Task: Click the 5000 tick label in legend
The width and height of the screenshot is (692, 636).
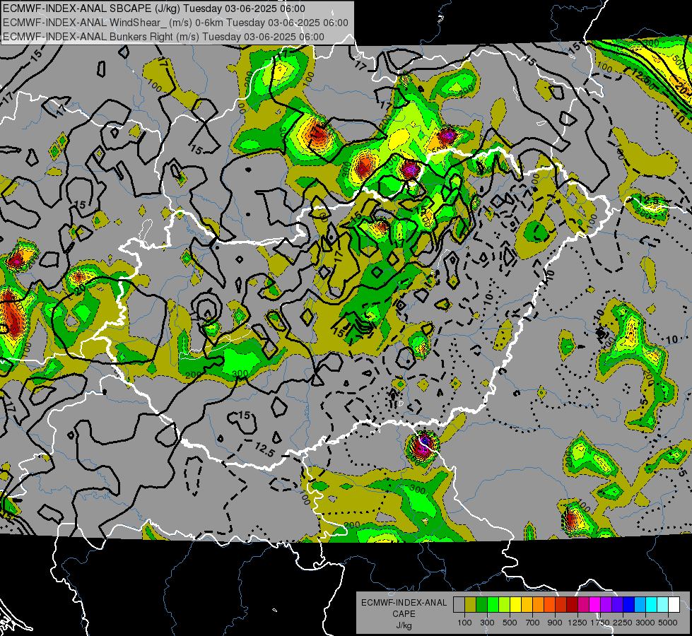Action: tap(668, 623)
